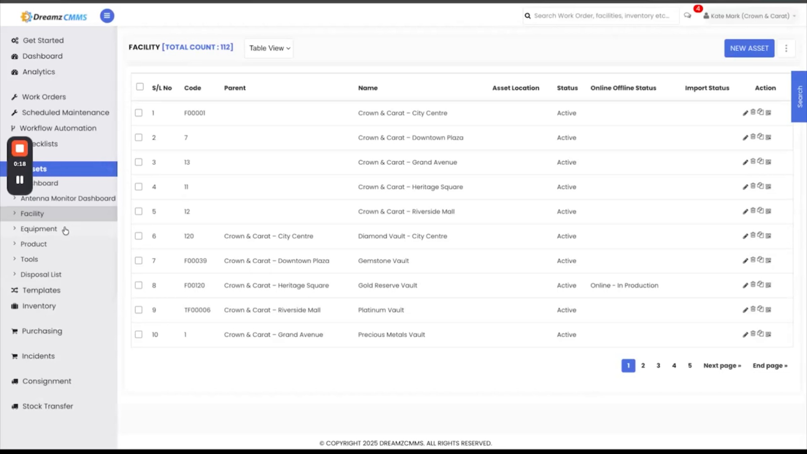Show QR code for Precious Metals Vault
This screenshot has height=454, width=807.
coord(768,334)
